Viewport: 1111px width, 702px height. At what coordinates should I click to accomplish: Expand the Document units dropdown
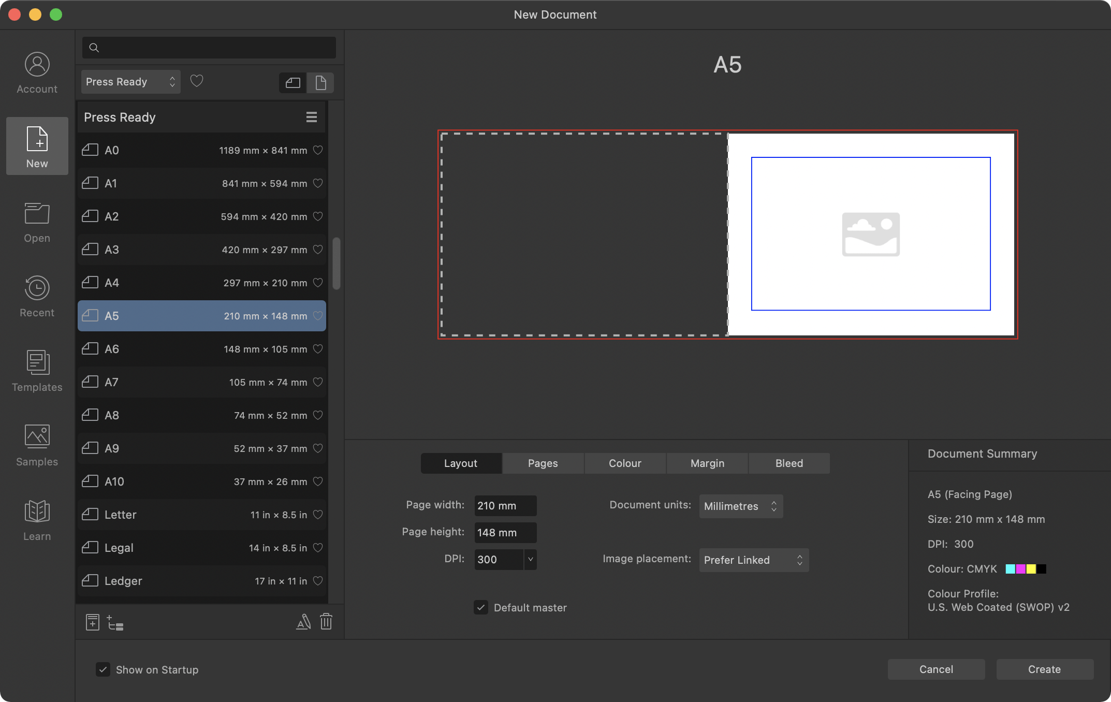pyautogui.click(x=741, y=505)
